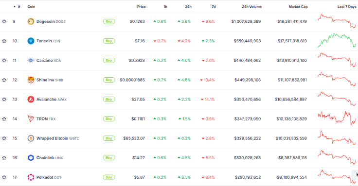Viewport: 358px width, 186px height.
Task: Sort by the Price column header
Action: coord(142,7)
